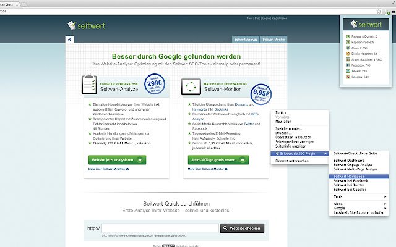Click the Backlinks link in Monitor list
The width and height of the screenshot is (396, 247).
point(222,109)
